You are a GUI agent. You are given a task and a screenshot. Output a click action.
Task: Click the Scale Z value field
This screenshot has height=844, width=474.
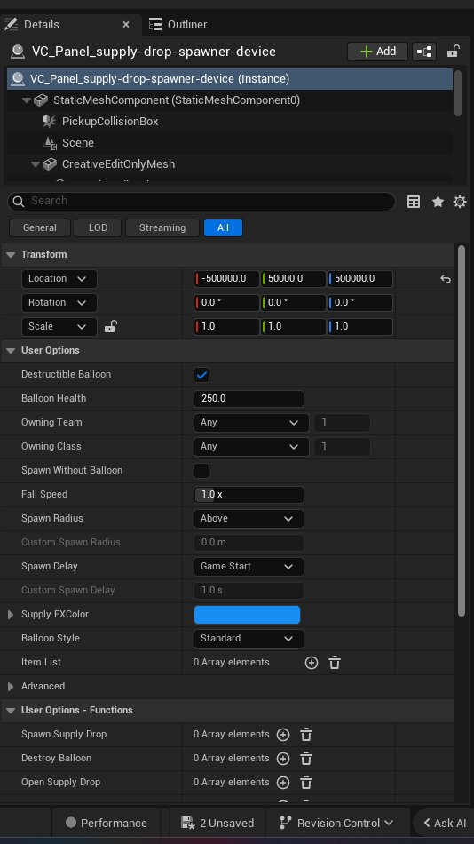click(360, 327)
